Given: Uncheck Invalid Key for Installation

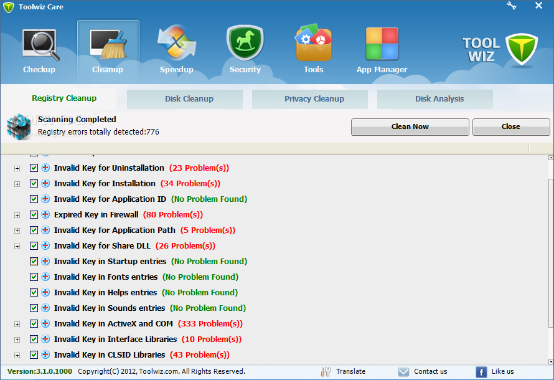Looking at the screenshot, I should pos(34,184).
